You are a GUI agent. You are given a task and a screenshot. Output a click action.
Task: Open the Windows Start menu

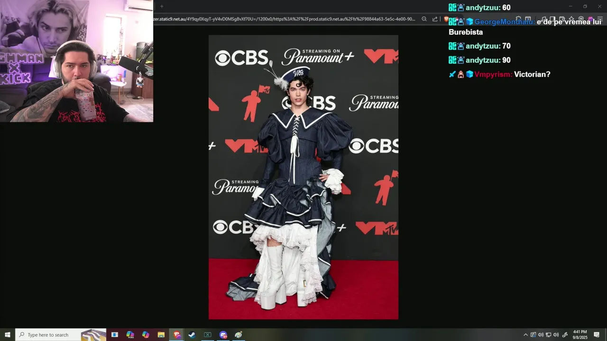[x=8, y=335]
